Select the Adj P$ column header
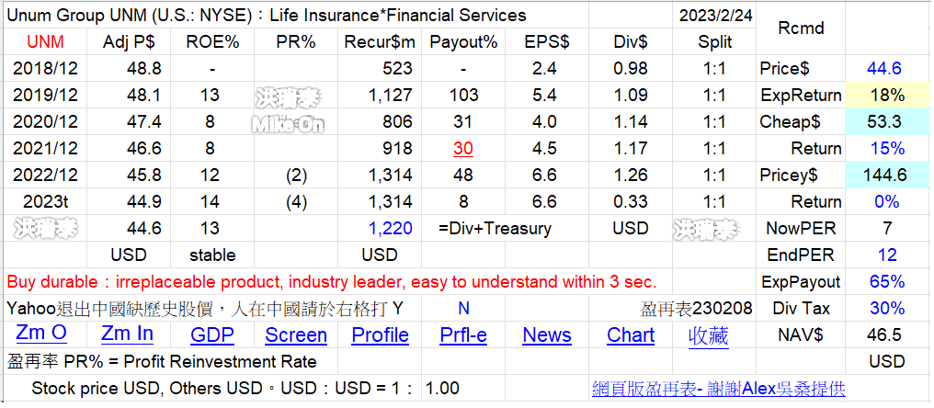934x408 pixels. 130,41
